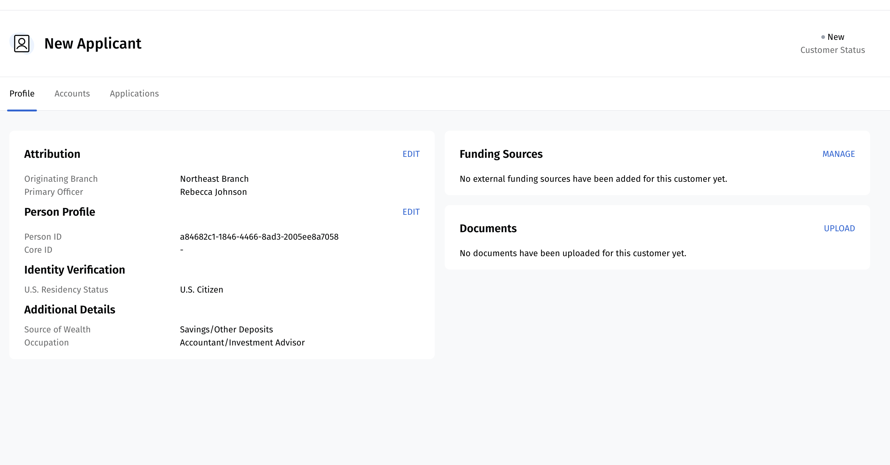This screenshot has width=890, height=465.
Task: Select the Person ID value text
Action: [x=259, y=237]
